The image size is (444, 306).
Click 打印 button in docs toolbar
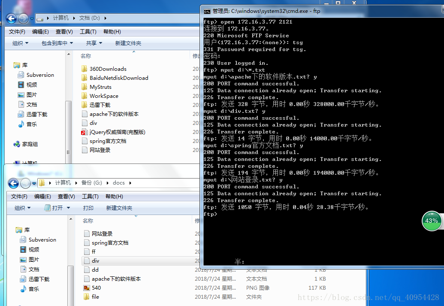click(88, 208)
